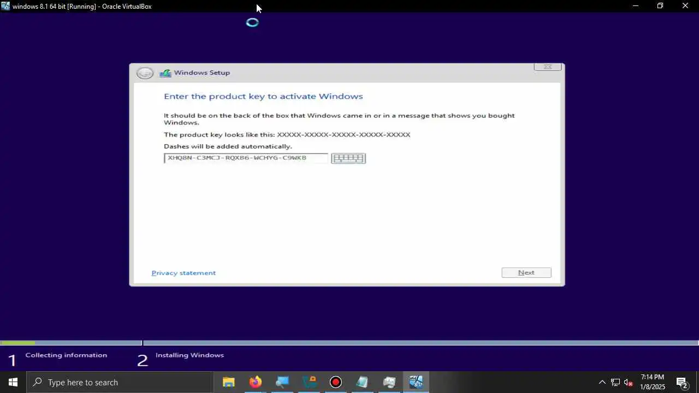Click the back arrow in Windows Setup
The width and height of the screenshot is (699, 393).
click(x=145, y=73)
